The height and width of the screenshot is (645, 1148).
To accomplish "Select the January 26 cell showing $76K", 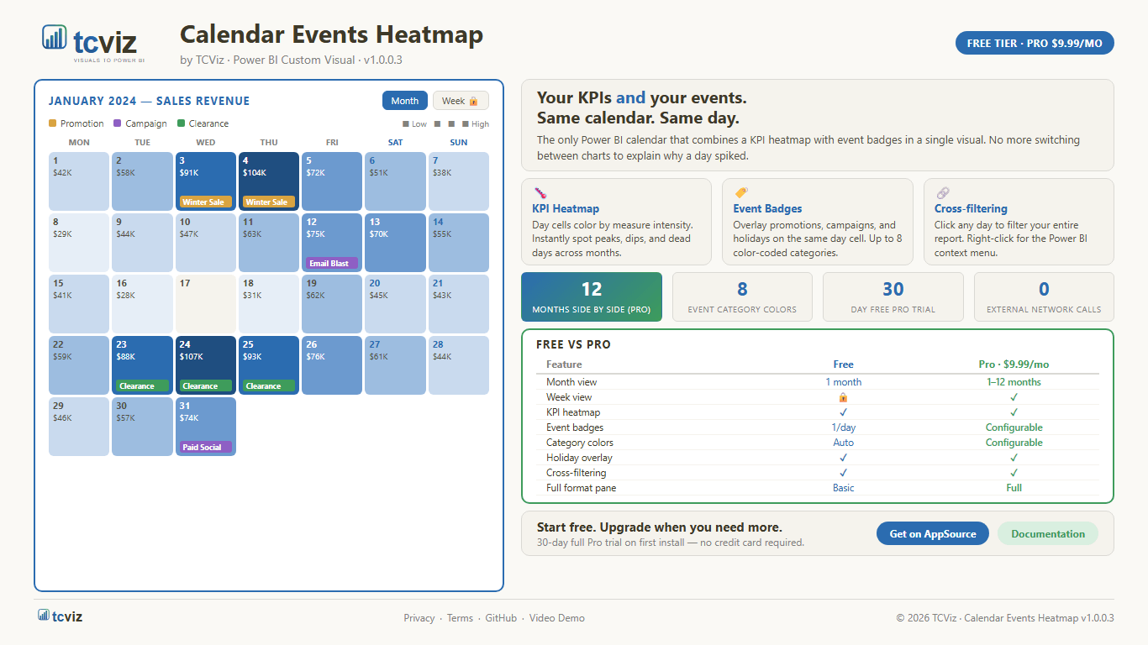I will pos(332,365).
